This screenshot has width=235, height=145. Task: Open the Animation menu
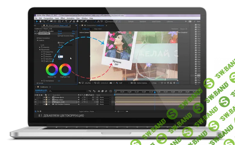click(x=70, y=18)
